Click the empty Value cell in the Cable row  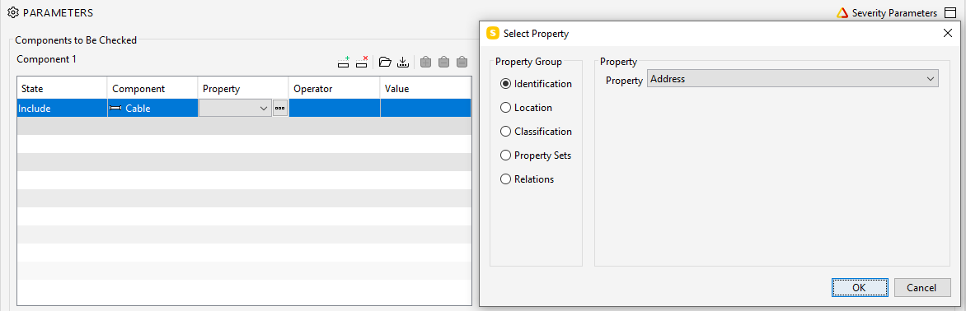tap(425, 108)
